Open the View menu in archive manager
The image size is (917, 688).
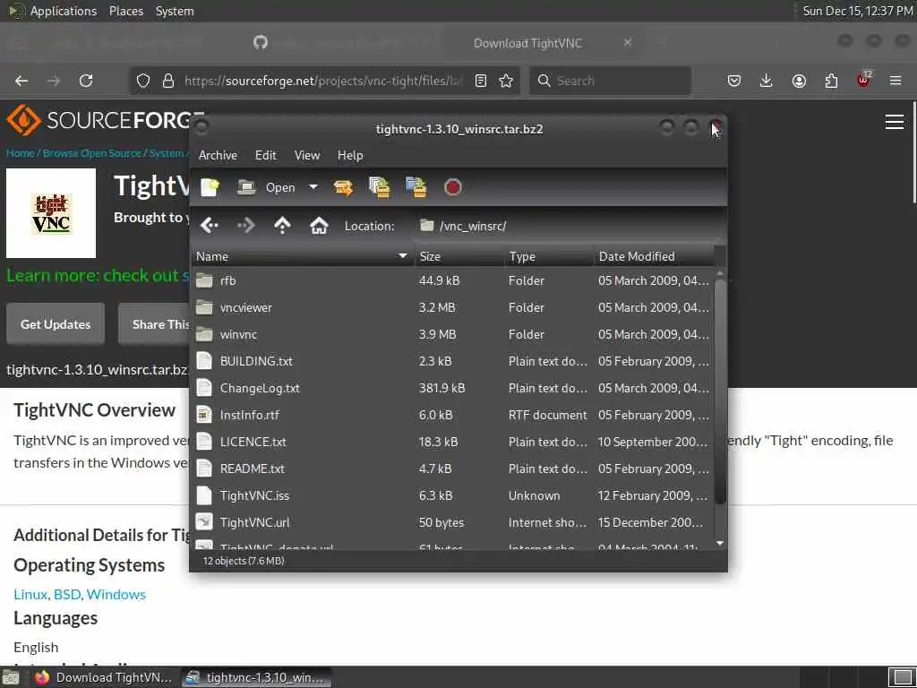pyautogui.click(x=307, y=155)
